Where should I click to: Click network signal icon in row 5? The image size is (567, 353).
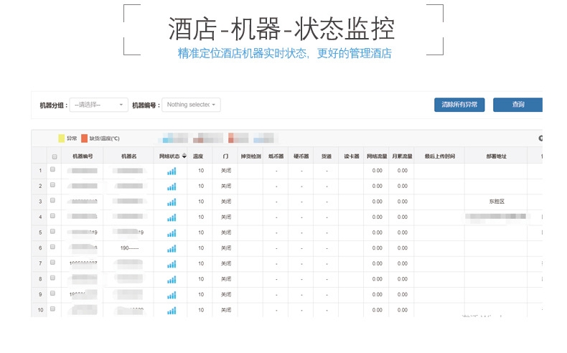[x=171, y=232]
